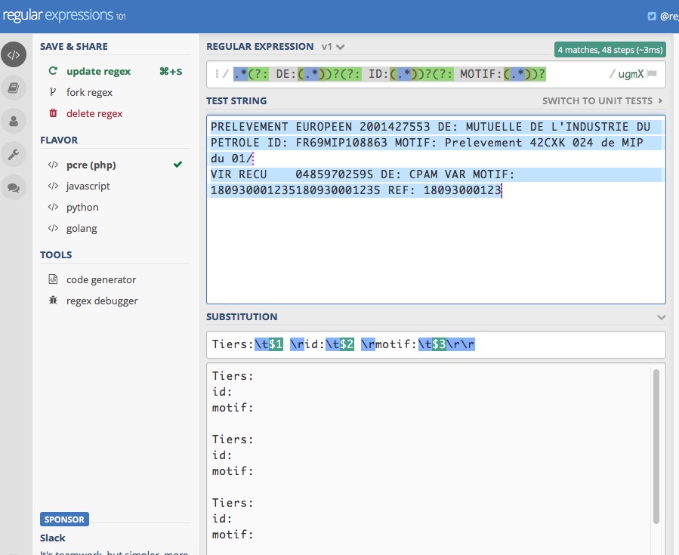Click the REGULAR EXPRESSION heading
679x555 pixels.
[260, 46]
